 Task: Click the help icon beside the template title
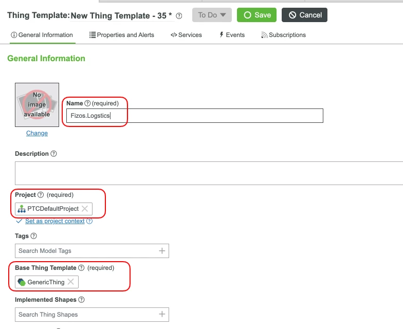coord(179,16)
